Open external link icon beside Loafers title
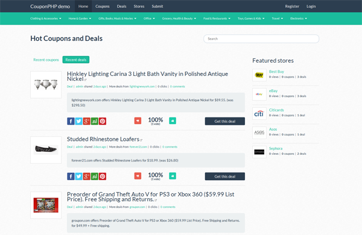Viewport: 362px width, 235px height. coord(141,140)
